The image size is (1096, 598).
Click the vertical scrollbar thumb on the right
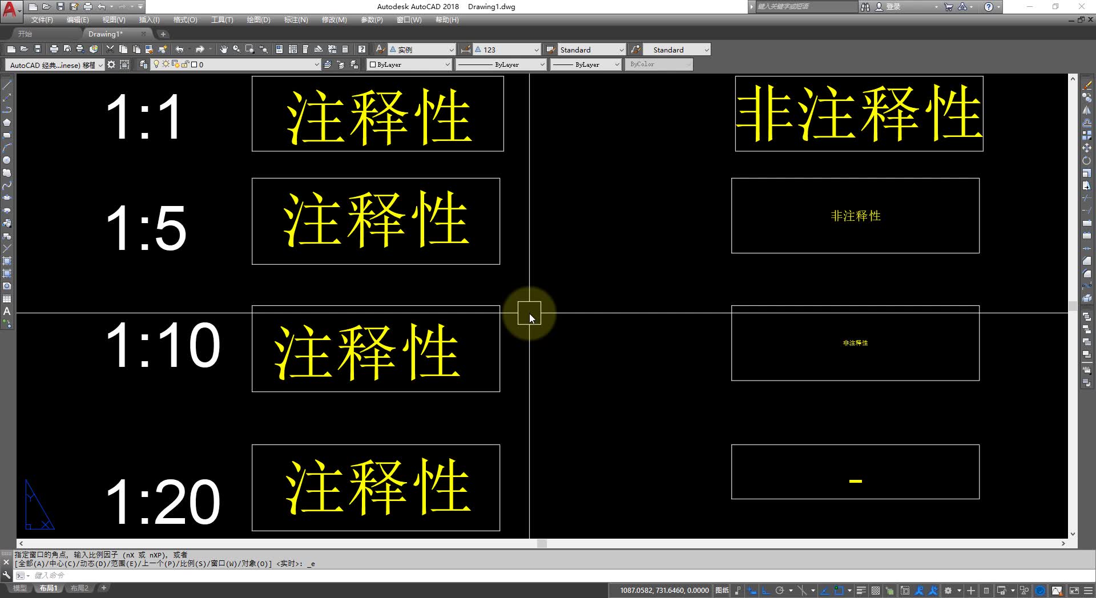(1073, 306)
